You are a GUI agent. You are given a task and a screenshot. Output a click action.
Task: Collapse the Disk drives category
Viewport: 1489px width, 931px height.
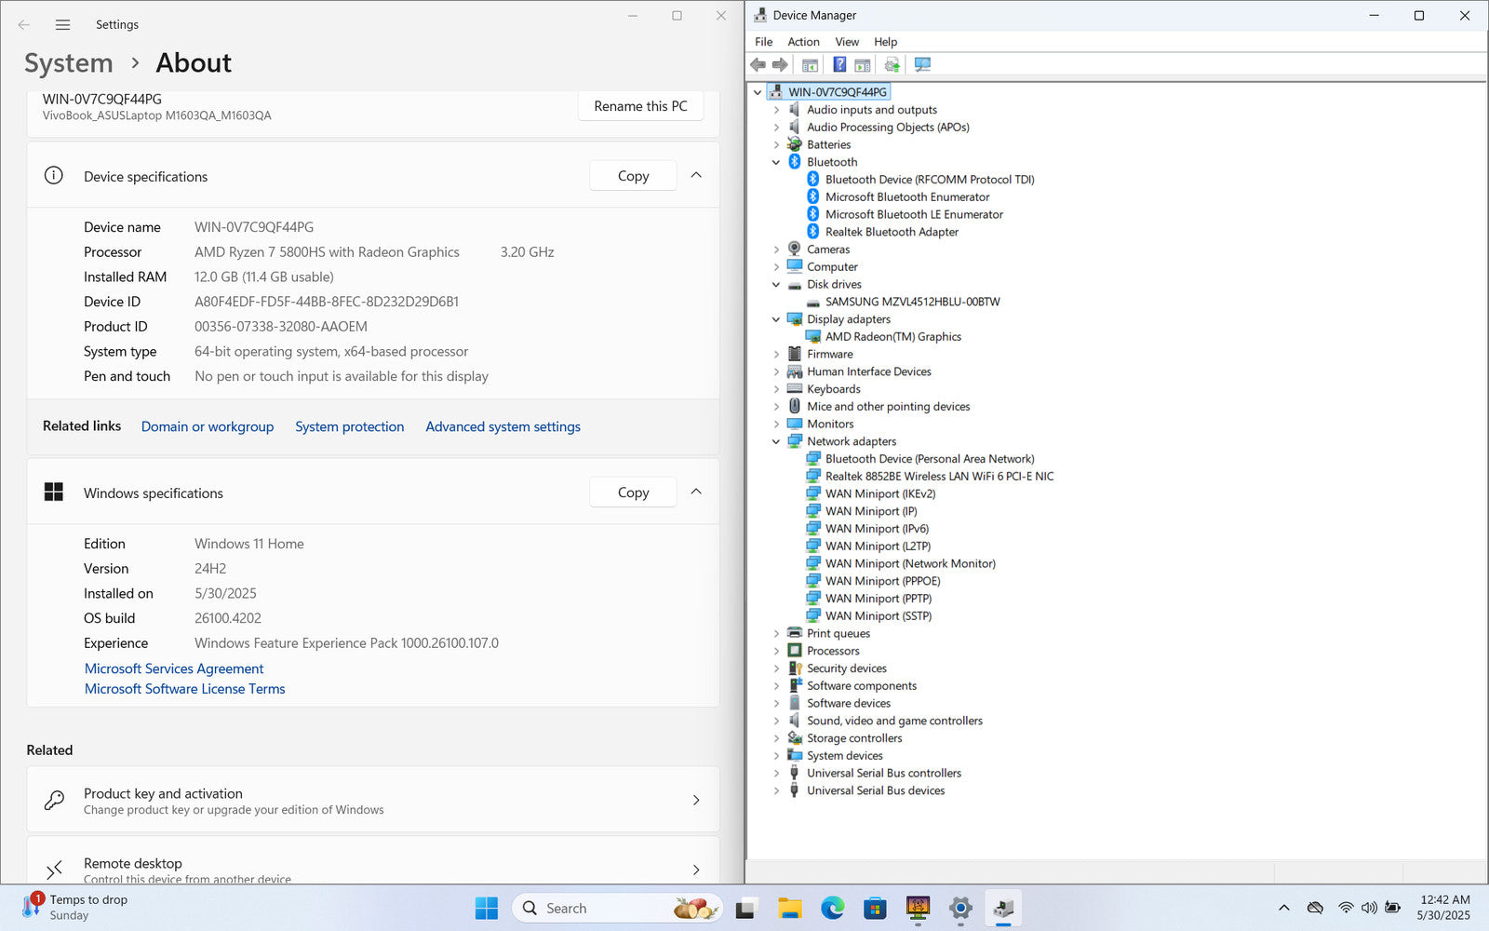coord(776,285)
